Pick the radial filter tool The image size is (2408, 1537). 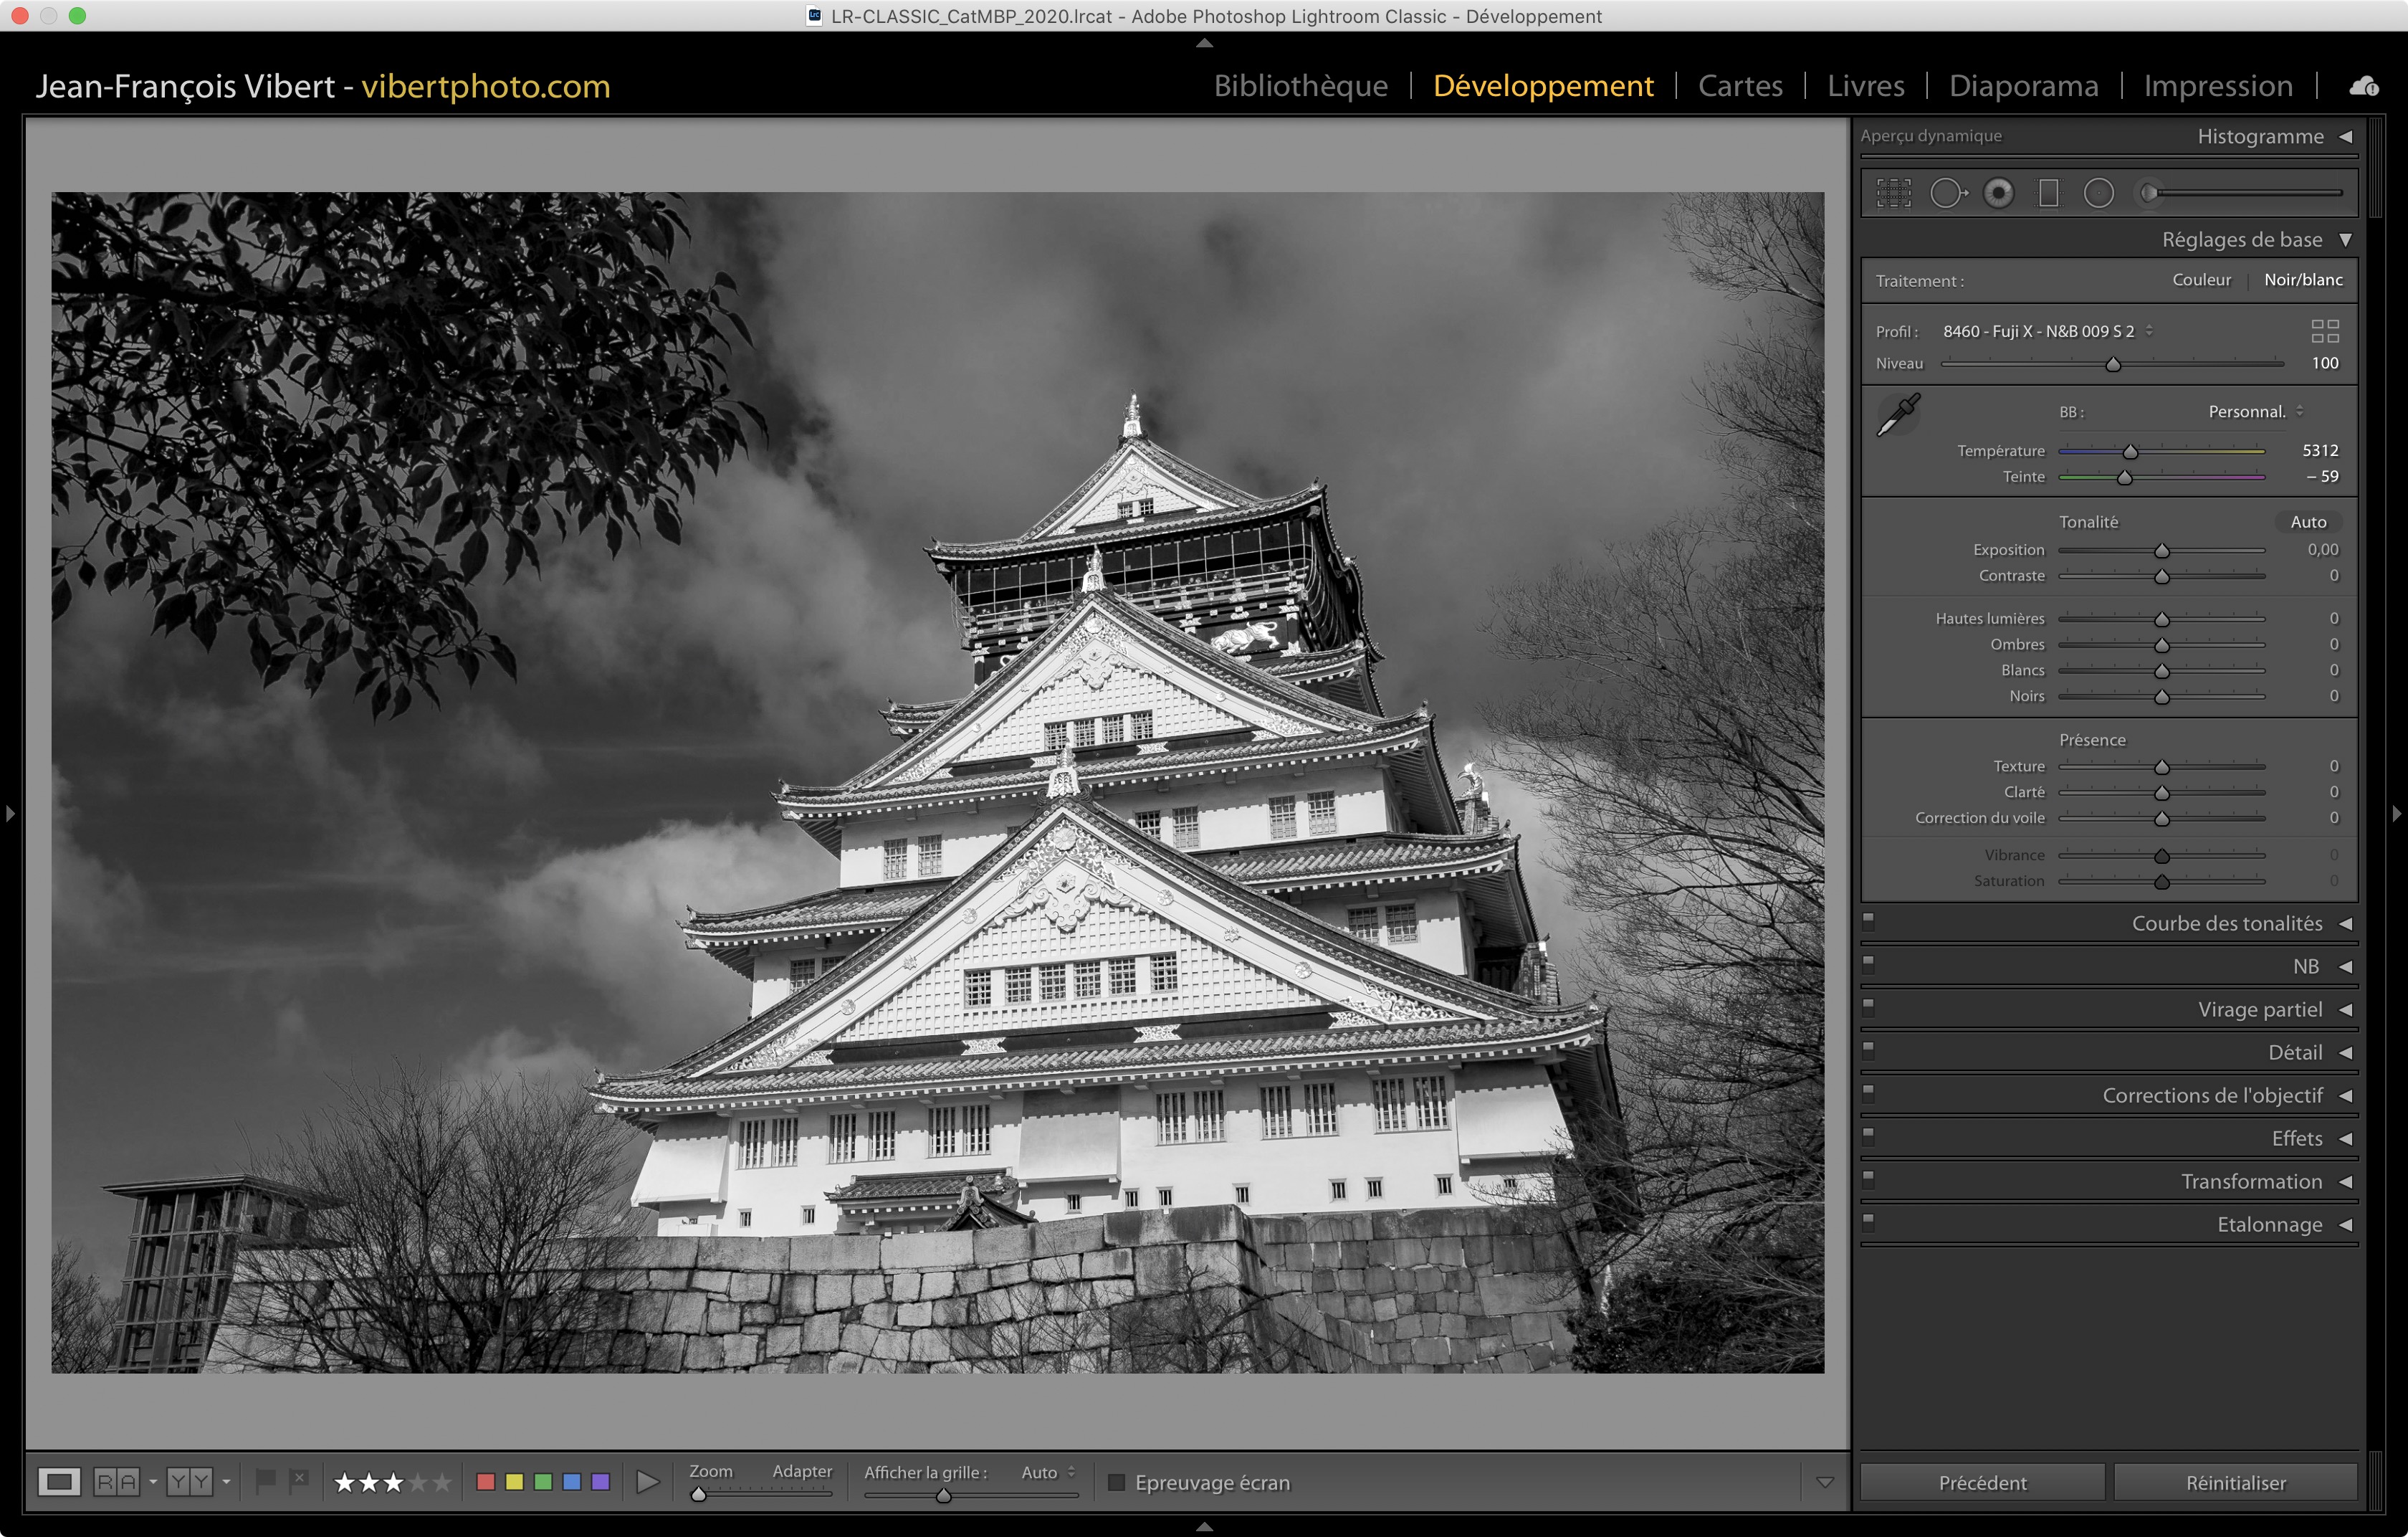pyautogui.click(x=2098, y=193)
